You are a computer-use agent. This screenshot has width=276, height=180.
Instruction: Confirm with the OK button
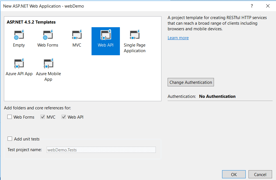pos(234,174)
